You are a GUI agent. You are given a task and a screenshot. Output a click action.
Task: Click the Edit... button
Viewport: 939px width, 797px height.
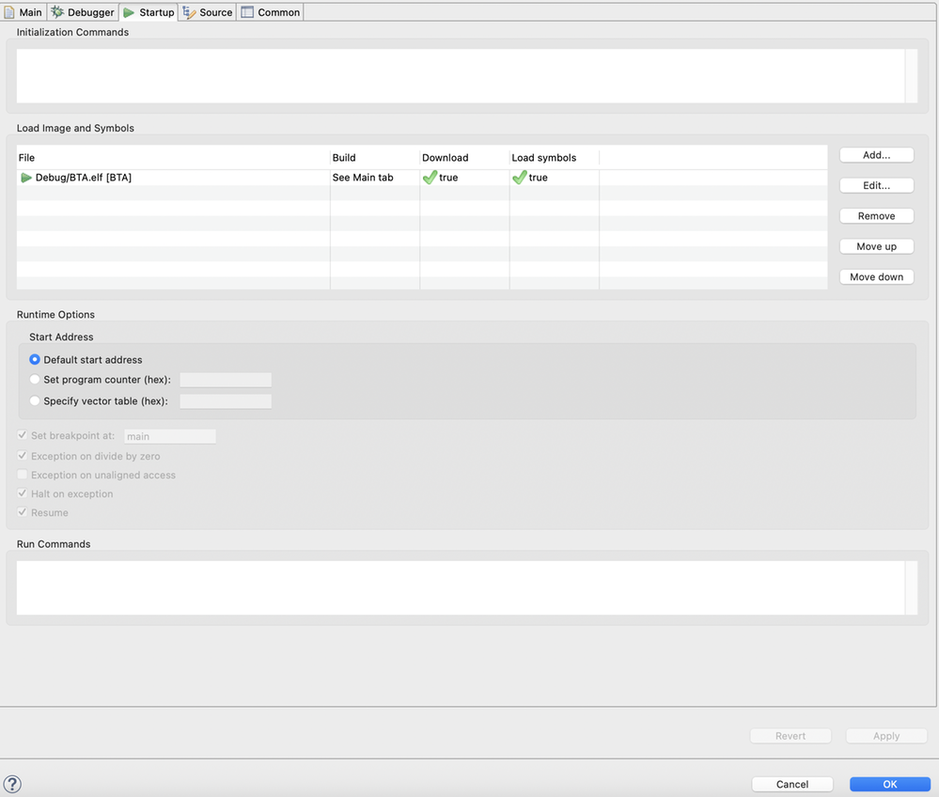tap(877, 186)
